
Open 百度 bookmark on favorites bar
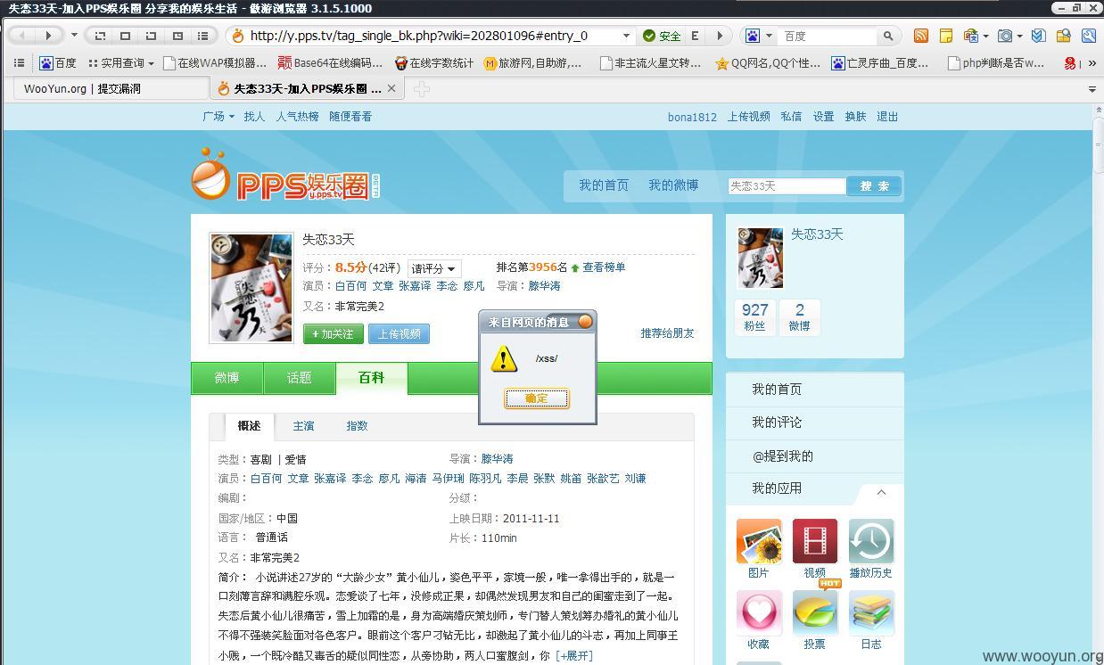coord(58,63)
